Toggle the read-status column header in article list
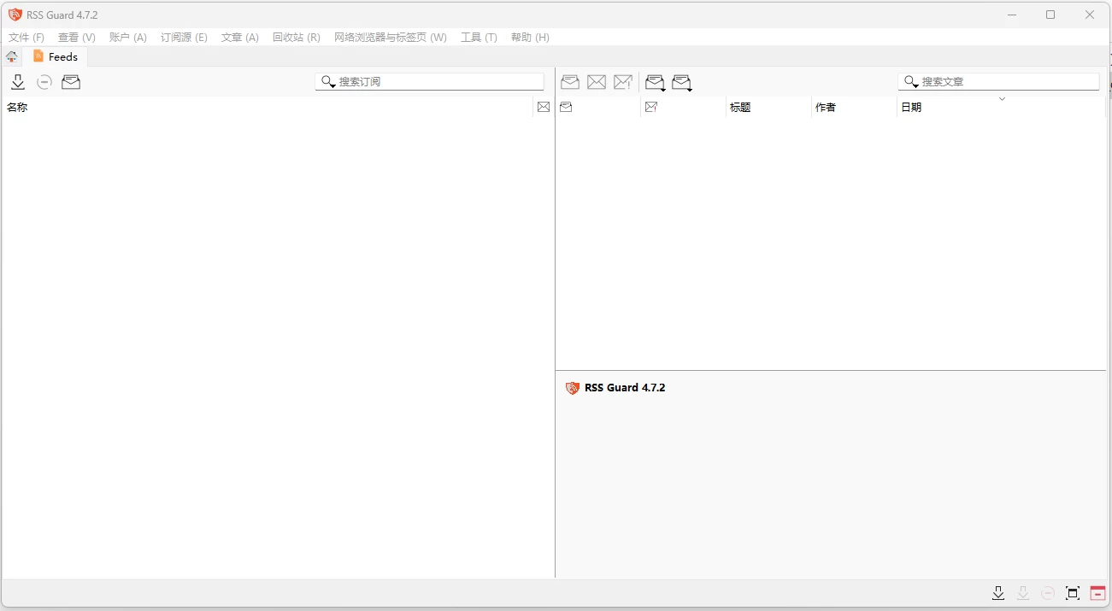 [x=565, y=107]
